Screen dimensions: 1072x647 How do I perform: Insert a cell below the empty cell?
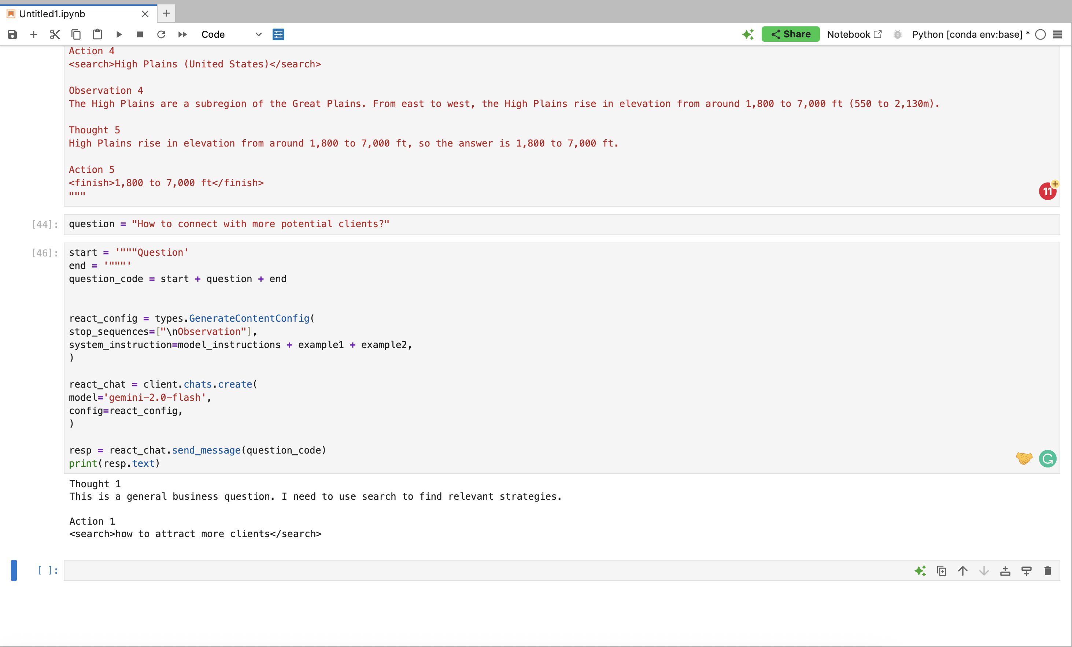click(1027, 571)
